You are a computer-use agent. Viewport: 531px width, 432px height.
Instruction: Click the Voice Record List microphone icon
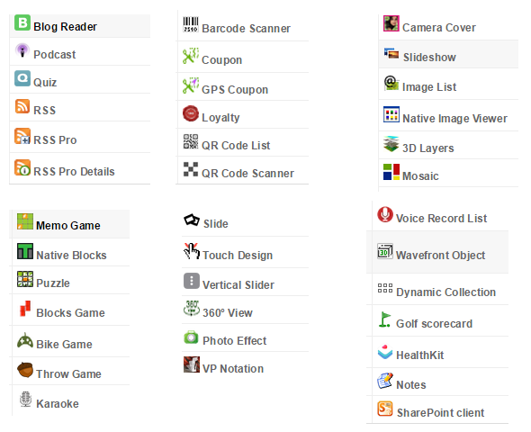coord(385,214)
